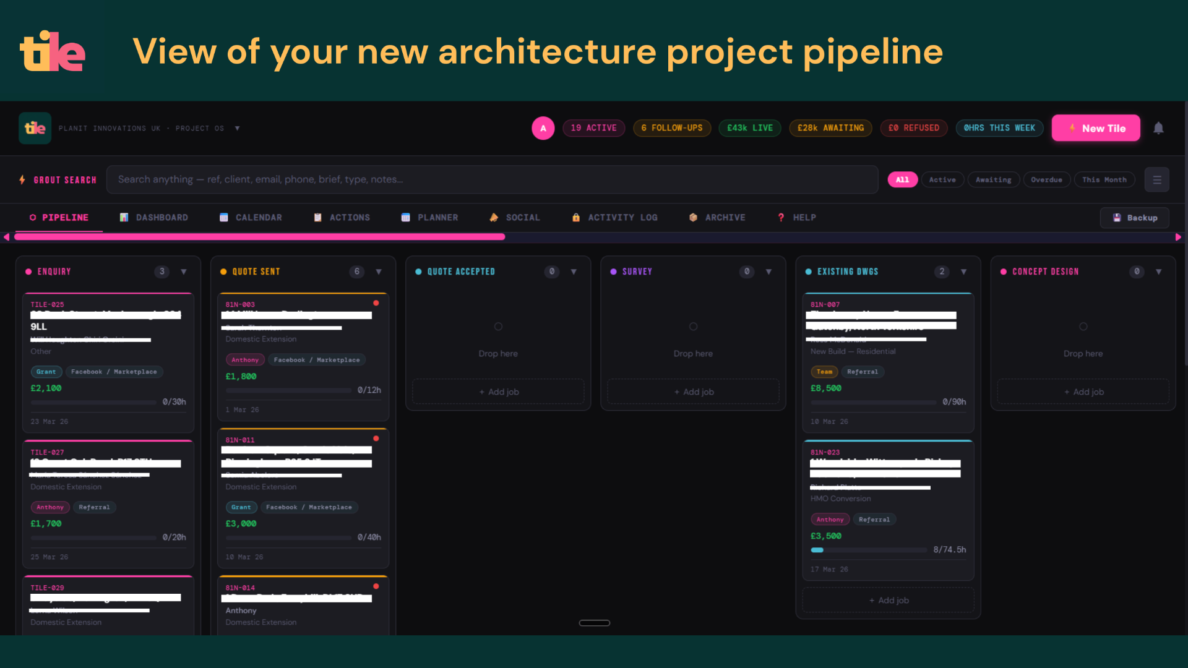The image size is (1188, 668).
Task: Open the TILE-027 job card
Action: click(x=108, y=504)
